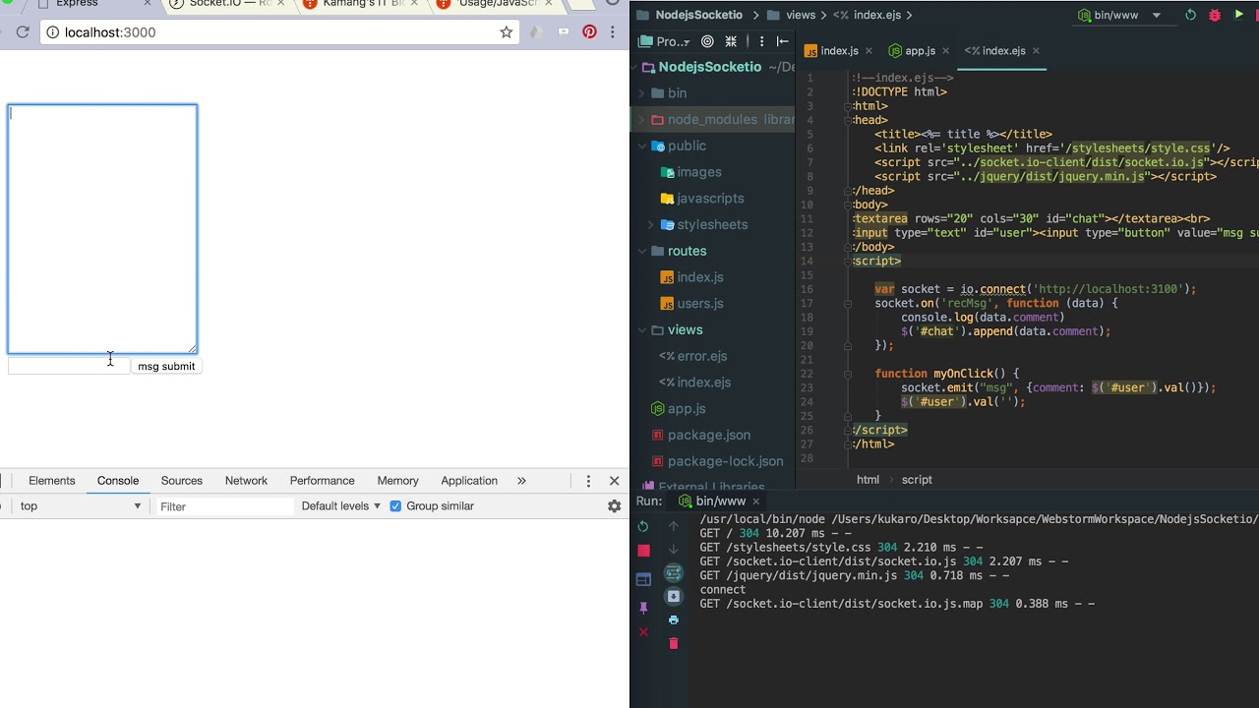Open DevTools customize three-dot menu
Viewport: 1259px width, 708px height.
588,481
